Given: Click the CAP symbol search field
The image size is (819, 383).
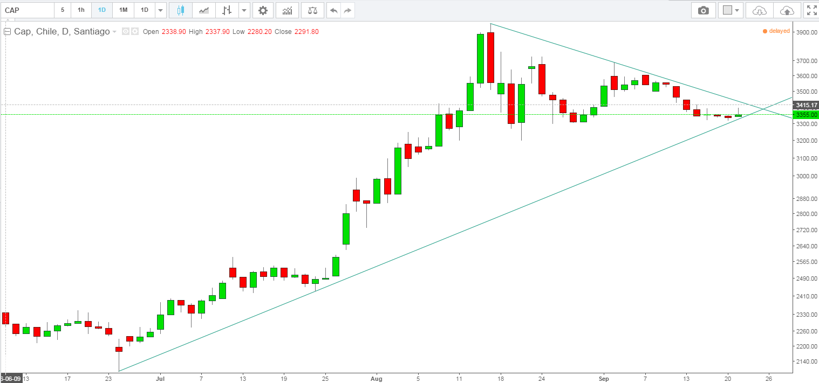Looking at the screenshot, I should [27, 10].
